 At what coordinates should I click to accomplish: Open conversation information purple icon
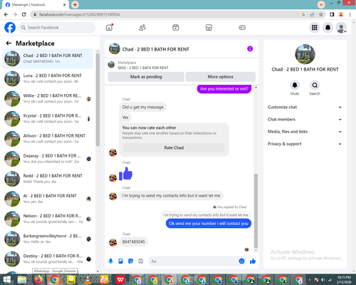click(x=250, y=48)
